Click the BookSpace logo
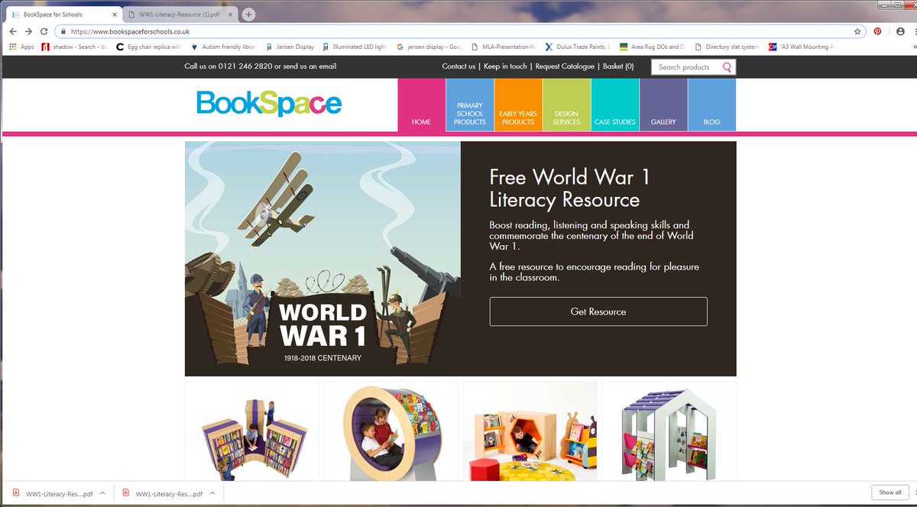917x507 pixels. [268, 103]
